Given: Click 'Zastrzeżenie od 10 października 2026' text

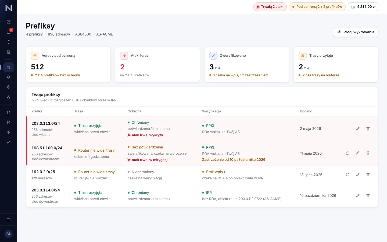Looking at the screenshot, I should pos(234,160).
